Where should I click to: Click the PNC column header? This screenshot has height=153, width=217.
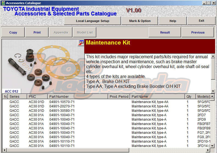[37, 96]
